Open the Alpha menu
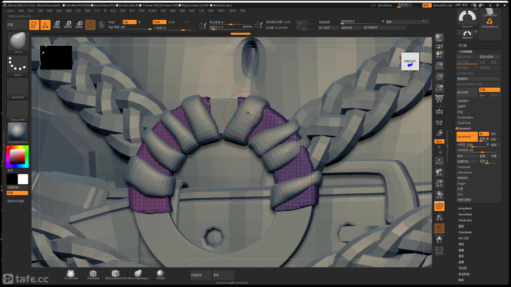Viewport: 511px width, 287px height. tap(11, 11)
